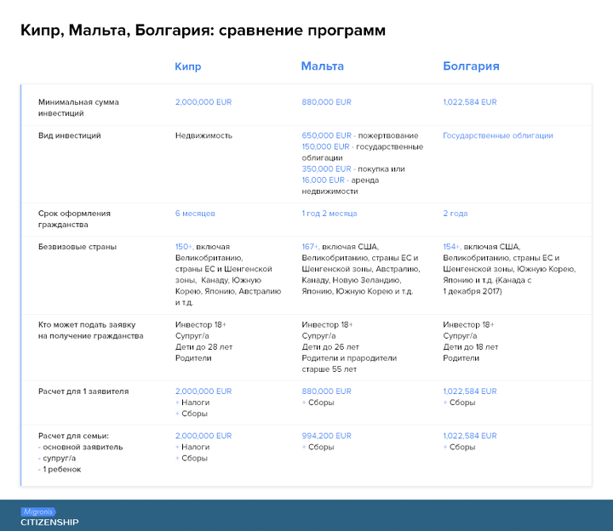Click Cyprus processing time '6 месяцев'
613x531 pixels.
[195, 214]
